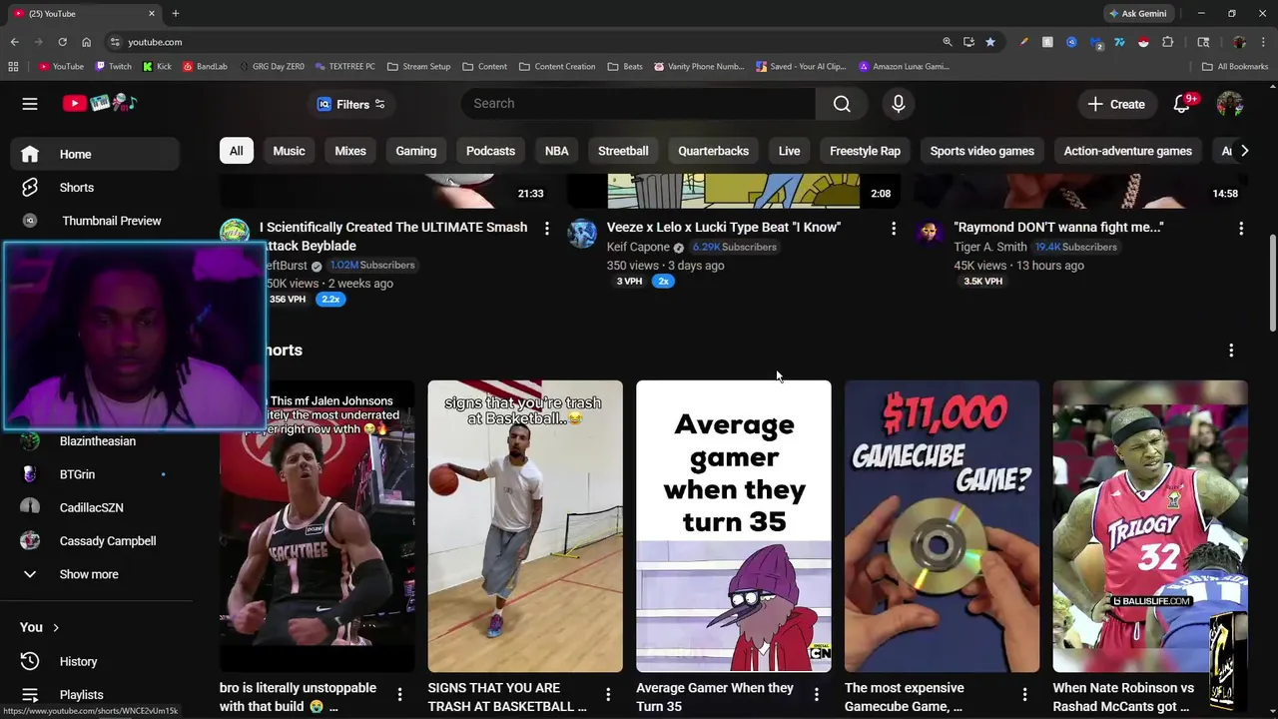The height and width of the screenshot is (719, 1278).
Task: Open options for Raymond DON'T wanna fight video
Action: click(x=1241, y=229)
